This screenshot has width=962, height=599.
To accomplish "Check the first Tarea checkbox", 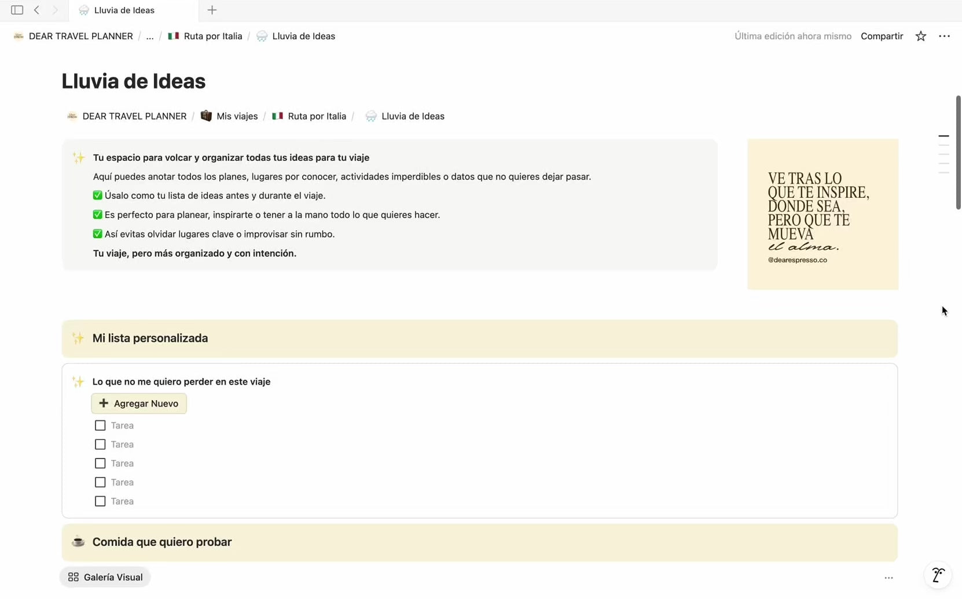I will click(100, 426).
